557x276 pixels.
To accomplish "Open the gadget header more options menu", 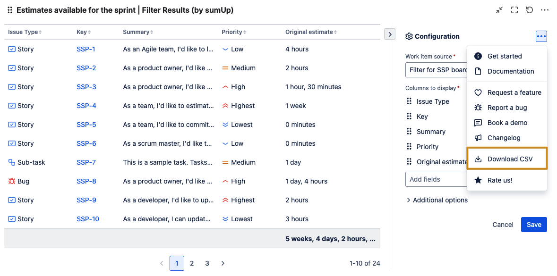I will (545, 10).
